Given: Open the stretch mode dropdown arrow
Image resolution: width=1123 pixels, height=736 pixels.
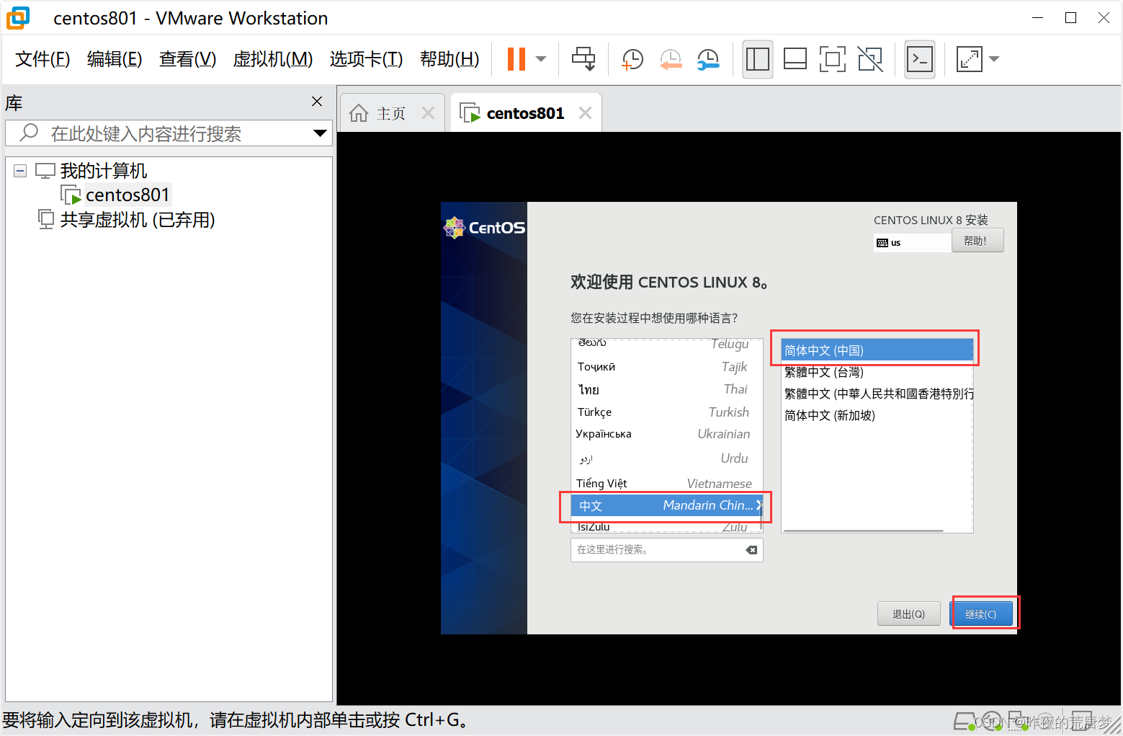Looking at the screenshot, I should click(994, 59).
